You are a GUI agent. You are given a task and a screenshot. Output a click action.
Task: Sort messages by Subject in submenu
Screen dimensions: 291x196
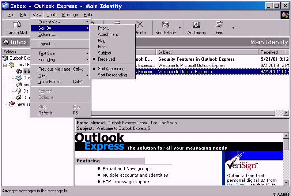click(x=113, y=53)
